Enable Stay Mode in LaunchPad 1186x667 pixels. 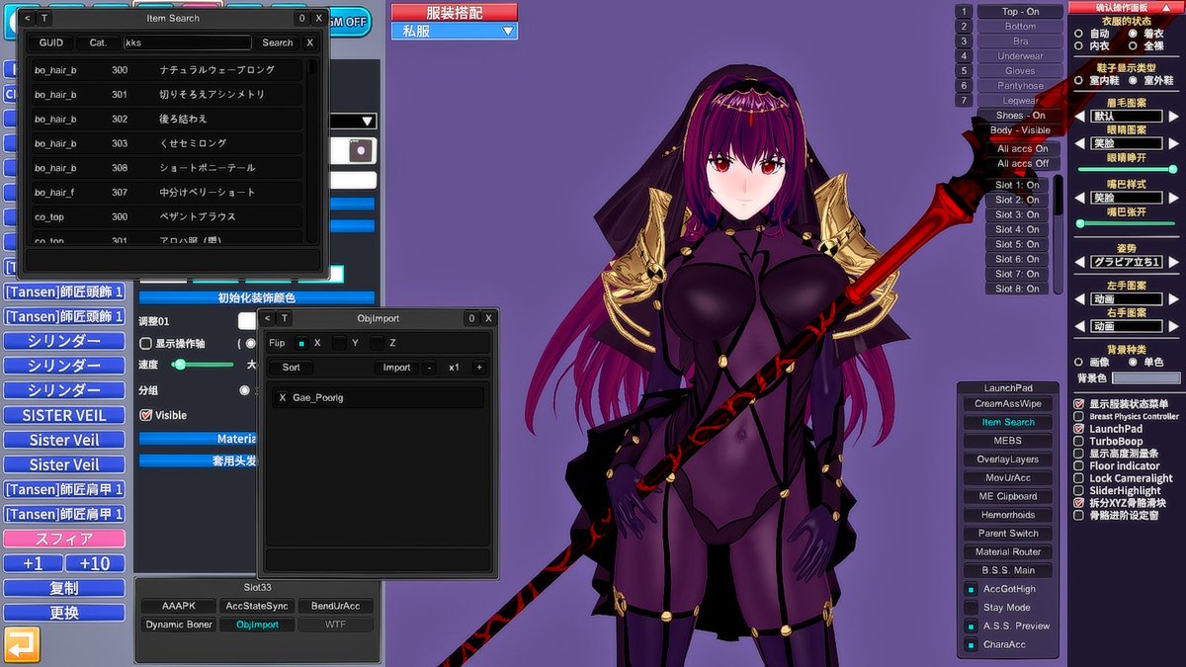coord(972,608)
